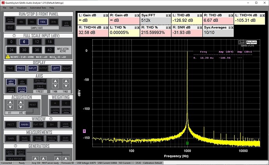Open the Edit menu

pyautogui.click(x=11, y=8)
